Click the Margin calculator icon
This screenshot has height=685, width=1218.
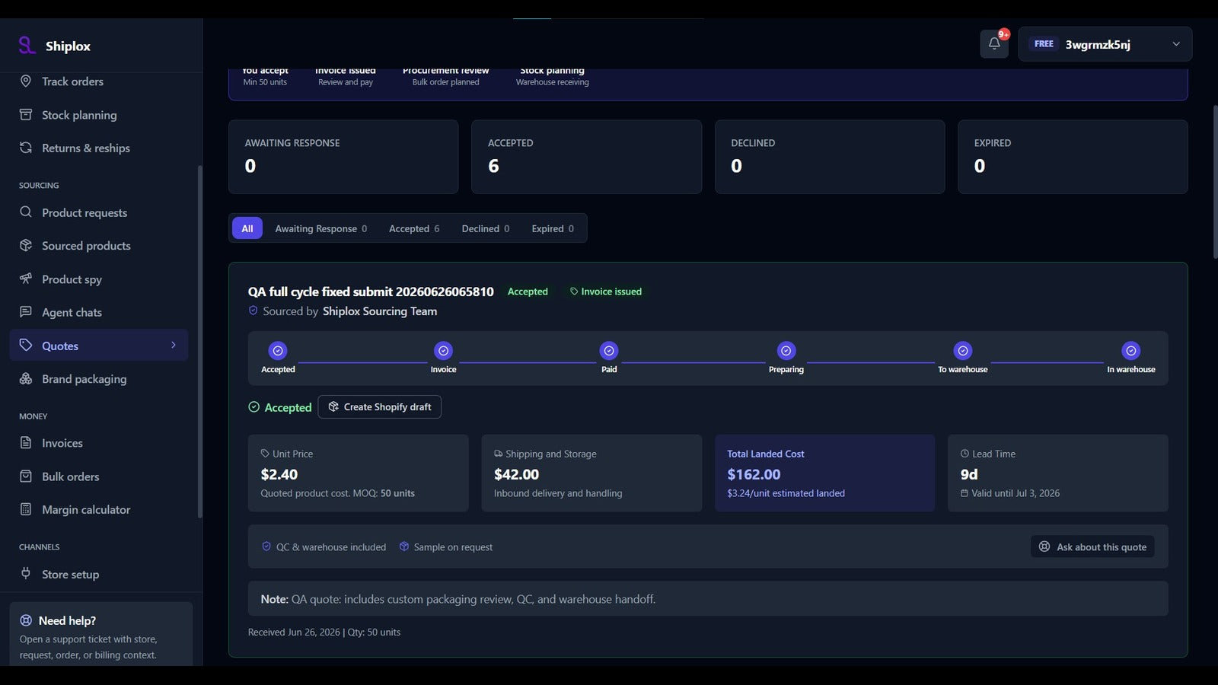(26, 509)
